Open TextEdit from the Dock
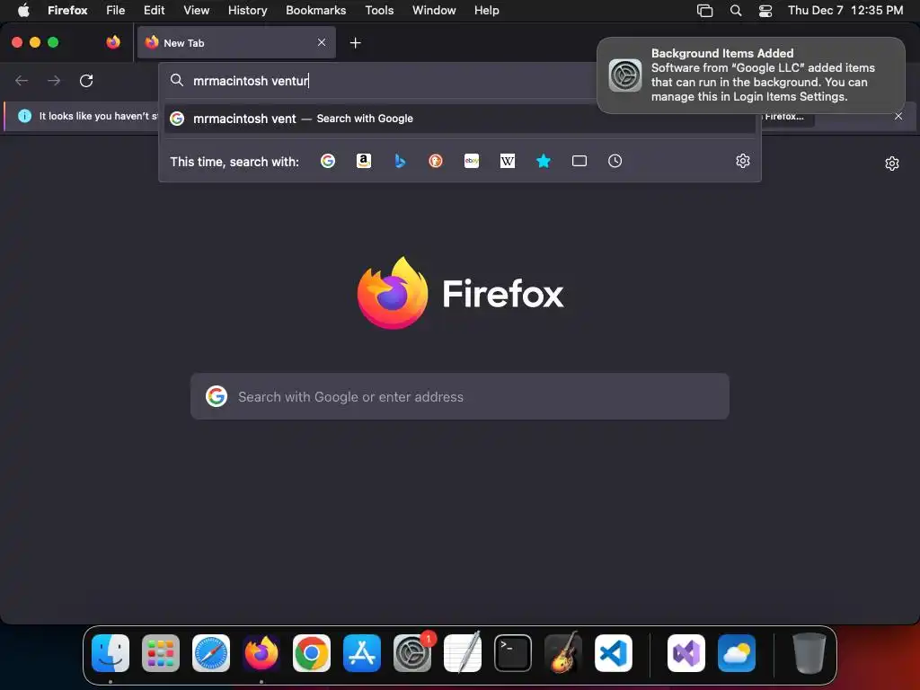Screen dimensions: 920x690 tap(463, 653)
